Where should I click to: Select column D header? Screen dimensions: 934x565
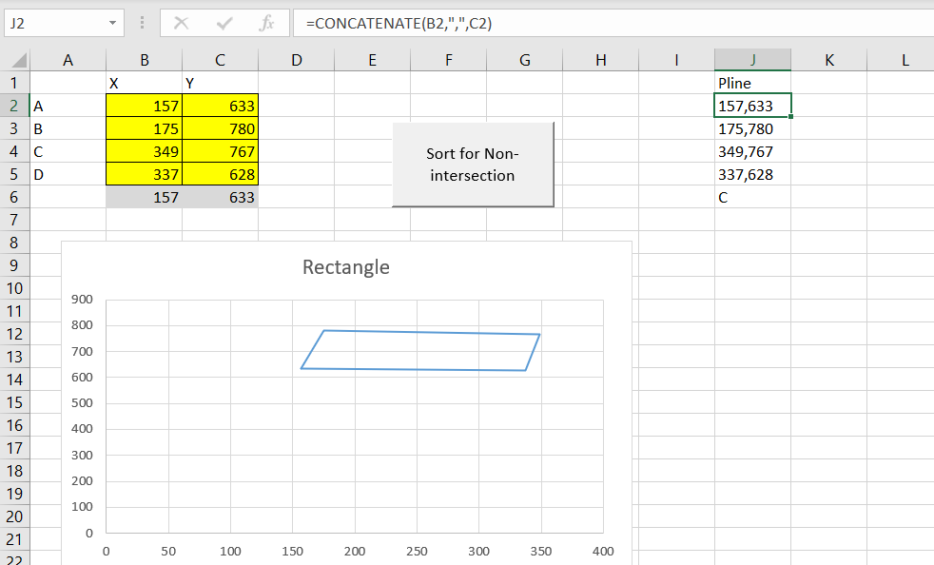(296, 60)
